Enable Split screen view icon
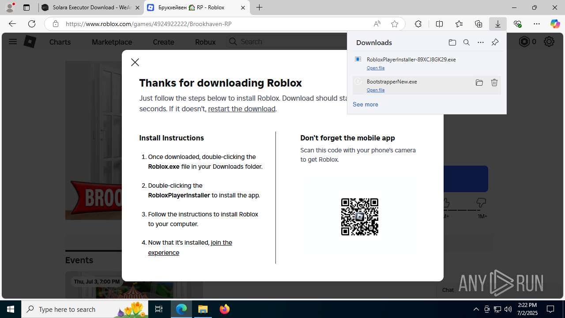This screenshot has height=318, width=565. coord(439,24)
